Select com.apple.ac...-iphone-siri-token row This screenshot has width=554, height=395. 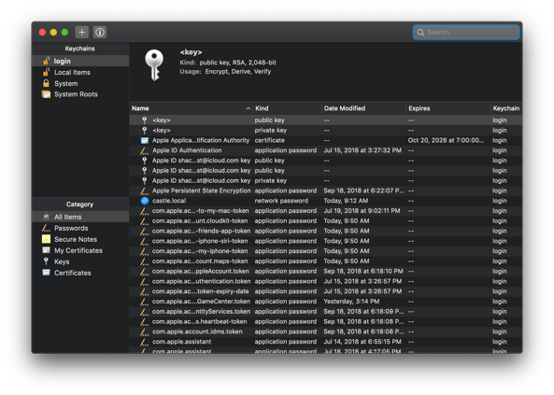coord(326,241)
